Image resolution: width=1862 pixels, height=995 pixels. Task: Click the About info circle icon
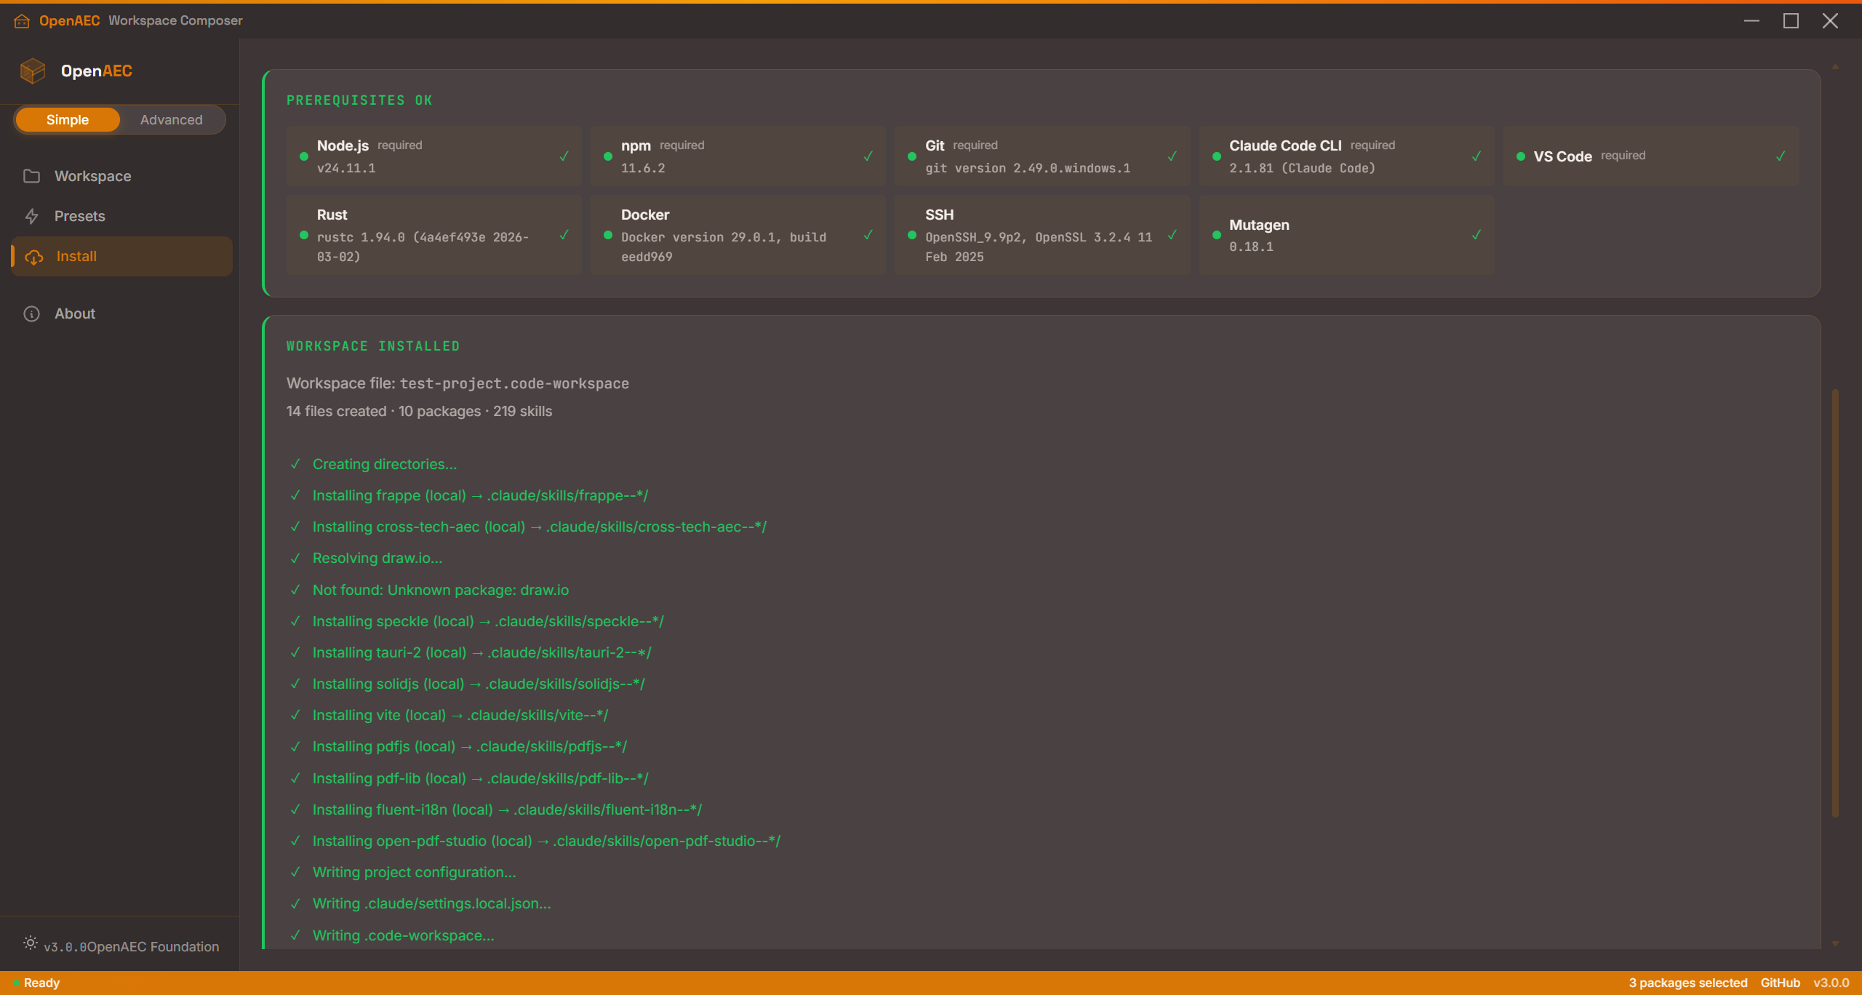[31, 313]
